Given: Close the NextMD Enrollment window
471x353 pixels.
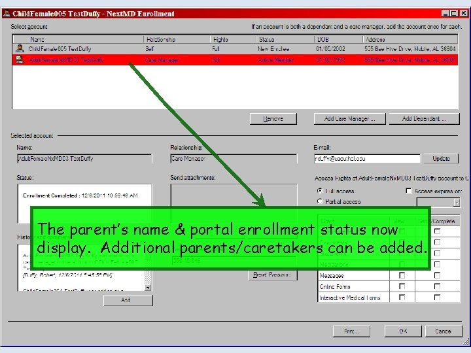Looking at the screenshot, I should (464, 13).
